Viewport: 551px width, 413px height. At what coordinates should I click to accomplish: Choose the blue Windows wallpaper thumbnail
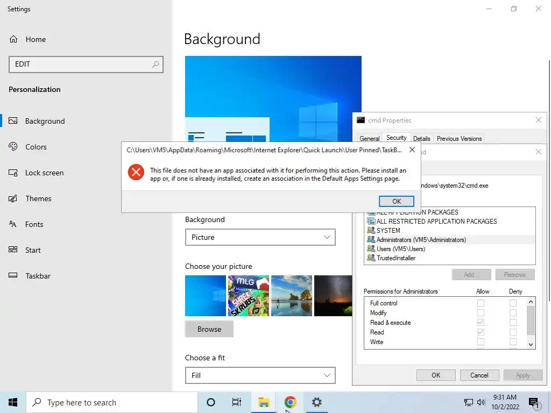coord(206,296)
